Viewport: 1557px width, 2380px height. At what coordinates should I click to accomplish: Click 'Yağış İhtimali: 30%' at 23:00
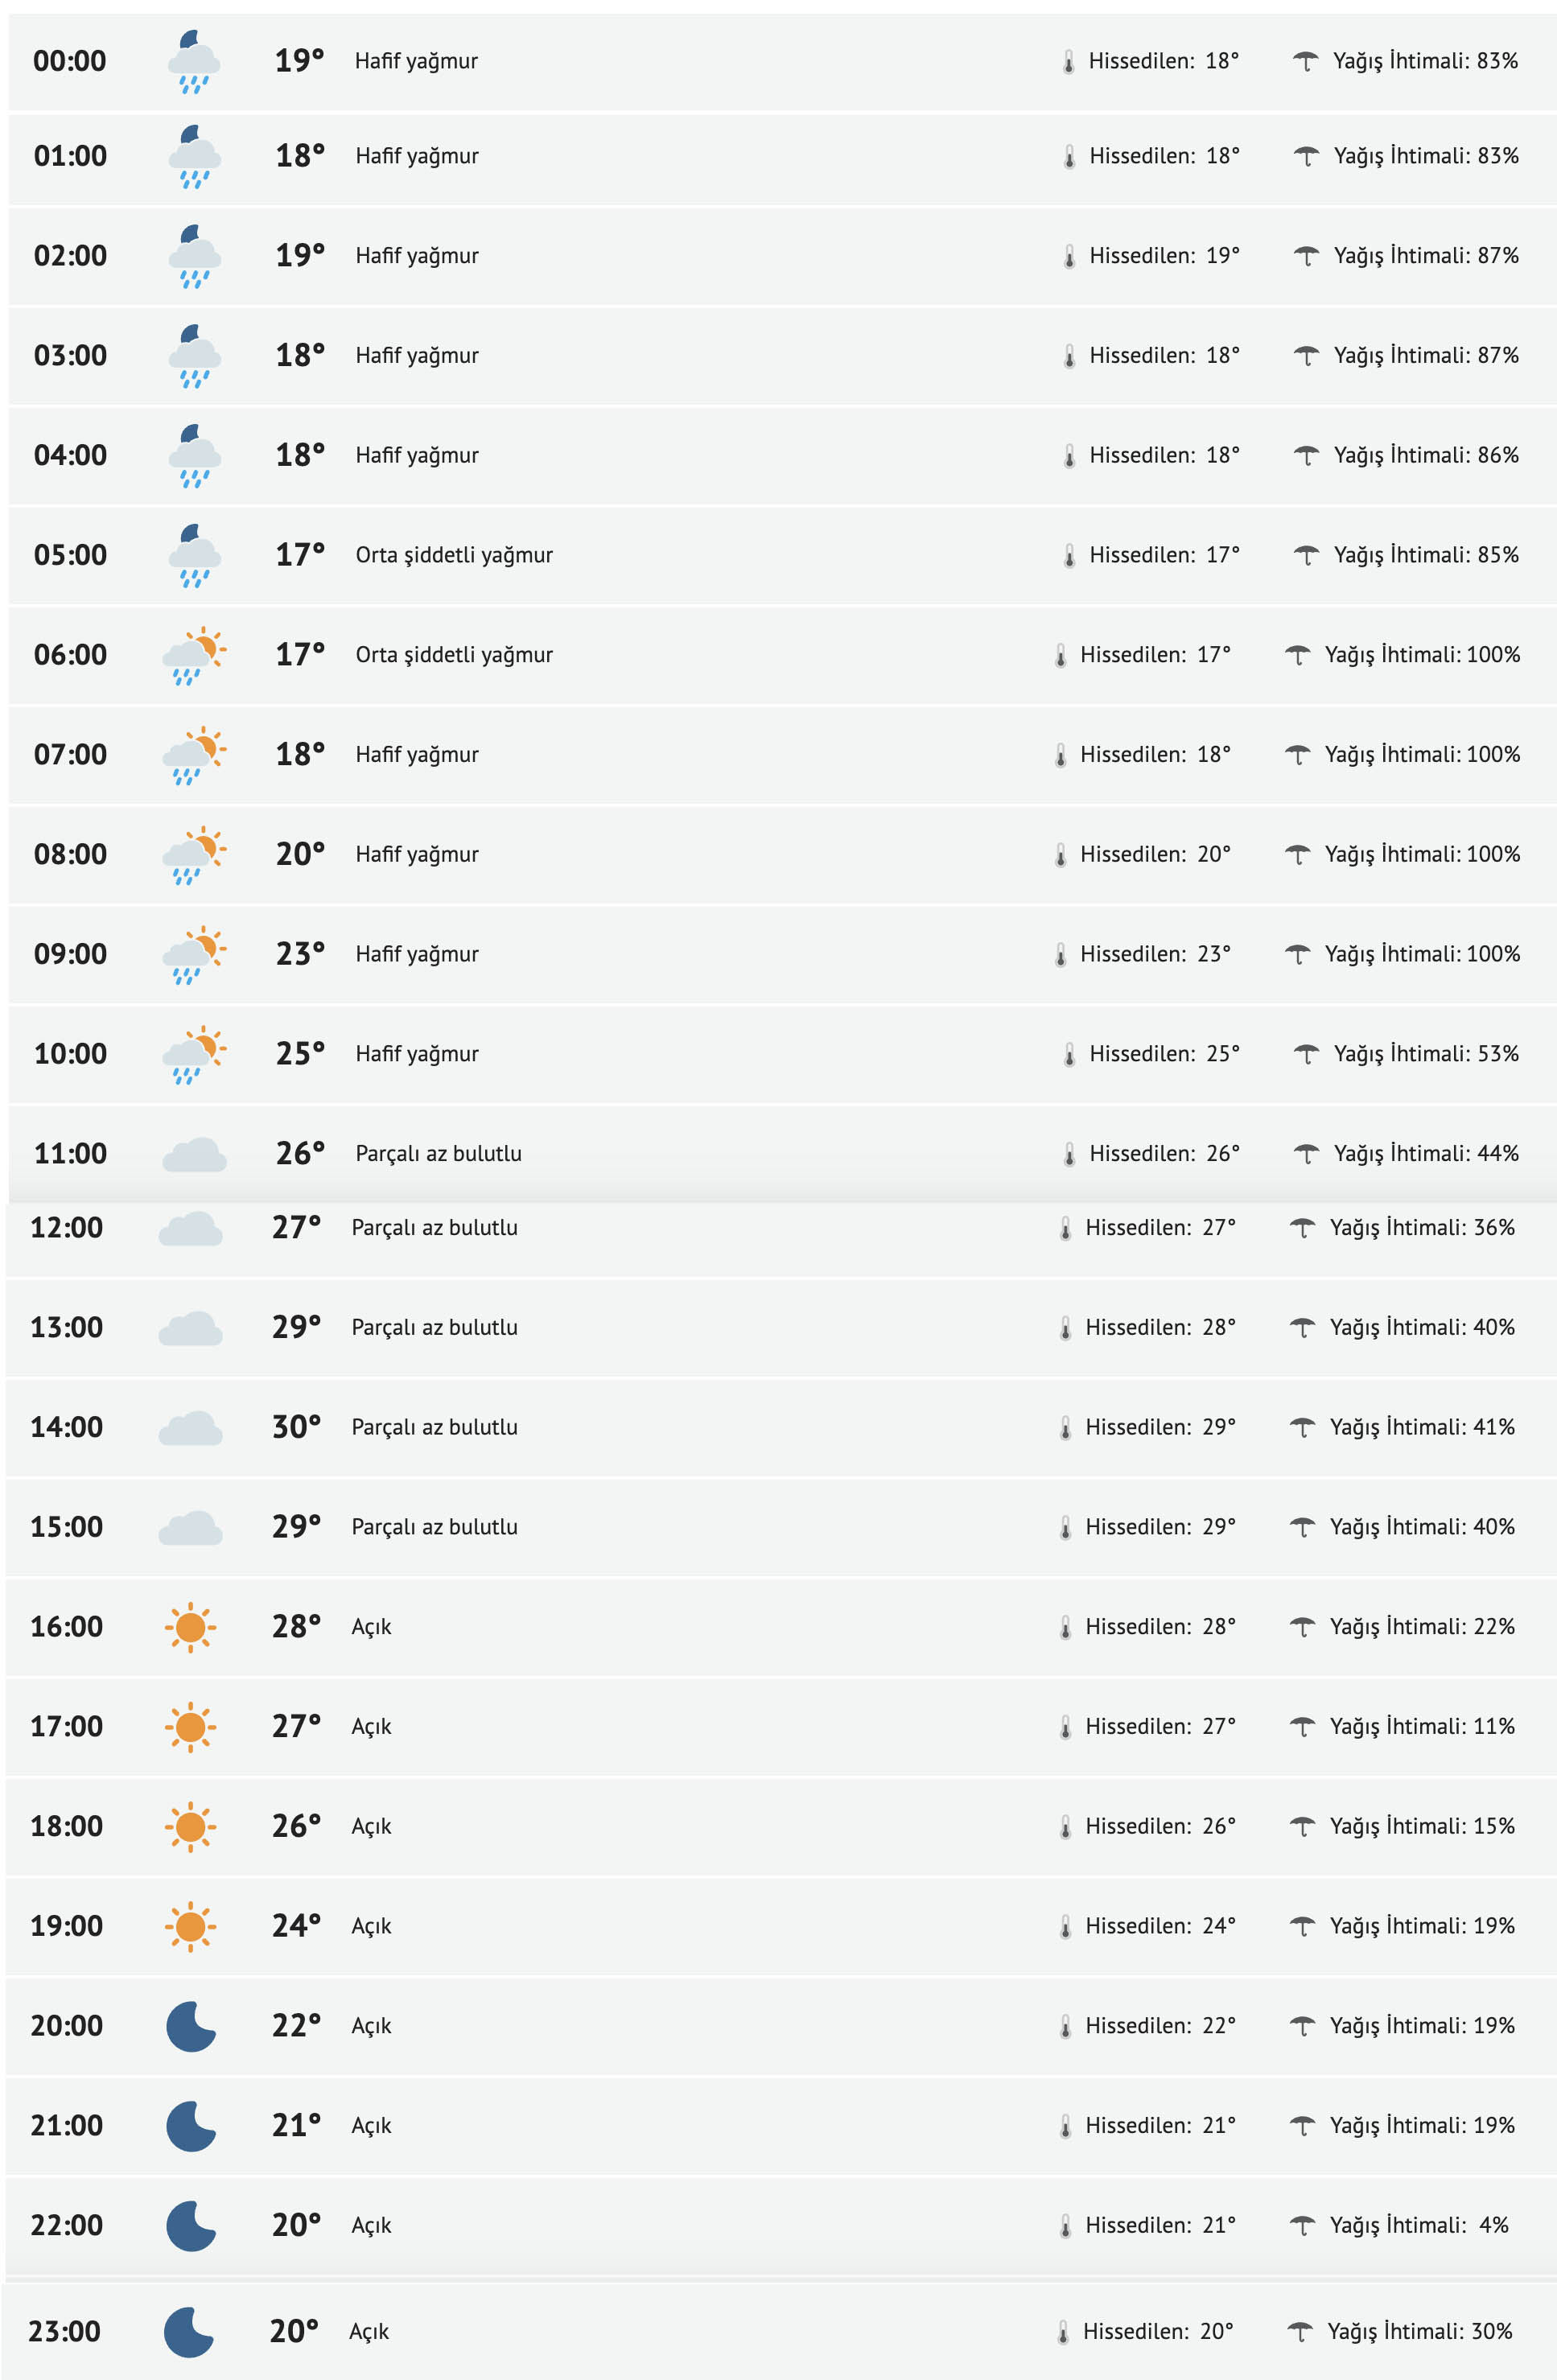(x=1419, y=2332)
